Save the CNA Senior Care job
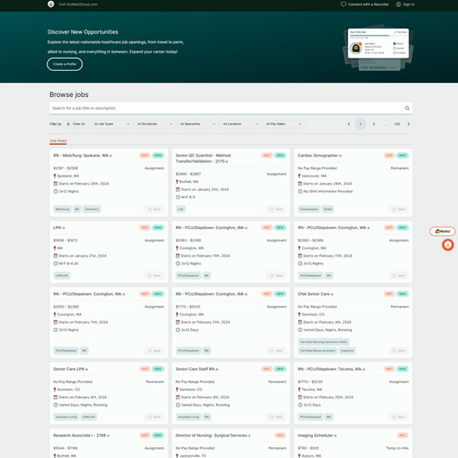Viewport: 458px width, 458px height. pyautogui.click(x=398, y=350)
